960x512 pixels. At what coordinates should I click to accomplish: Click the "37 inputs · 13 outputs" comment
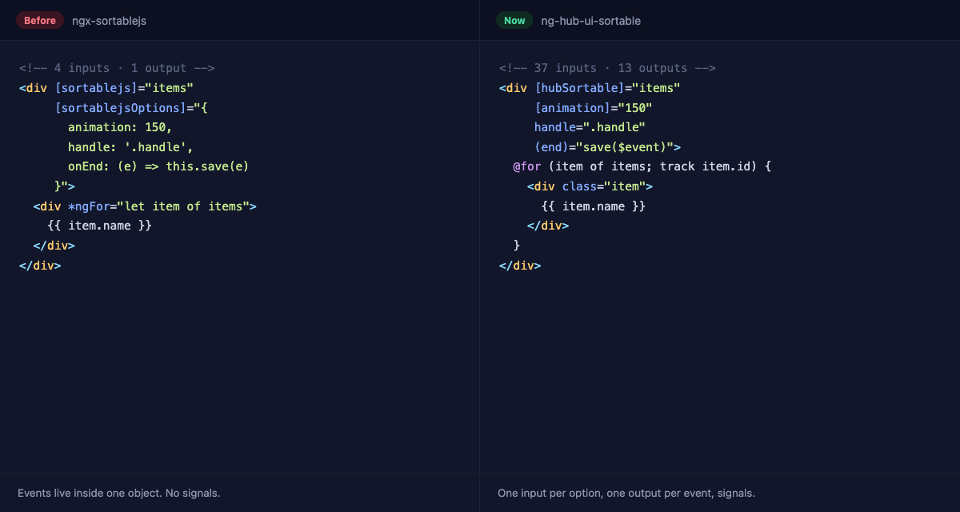click(607, 68)
